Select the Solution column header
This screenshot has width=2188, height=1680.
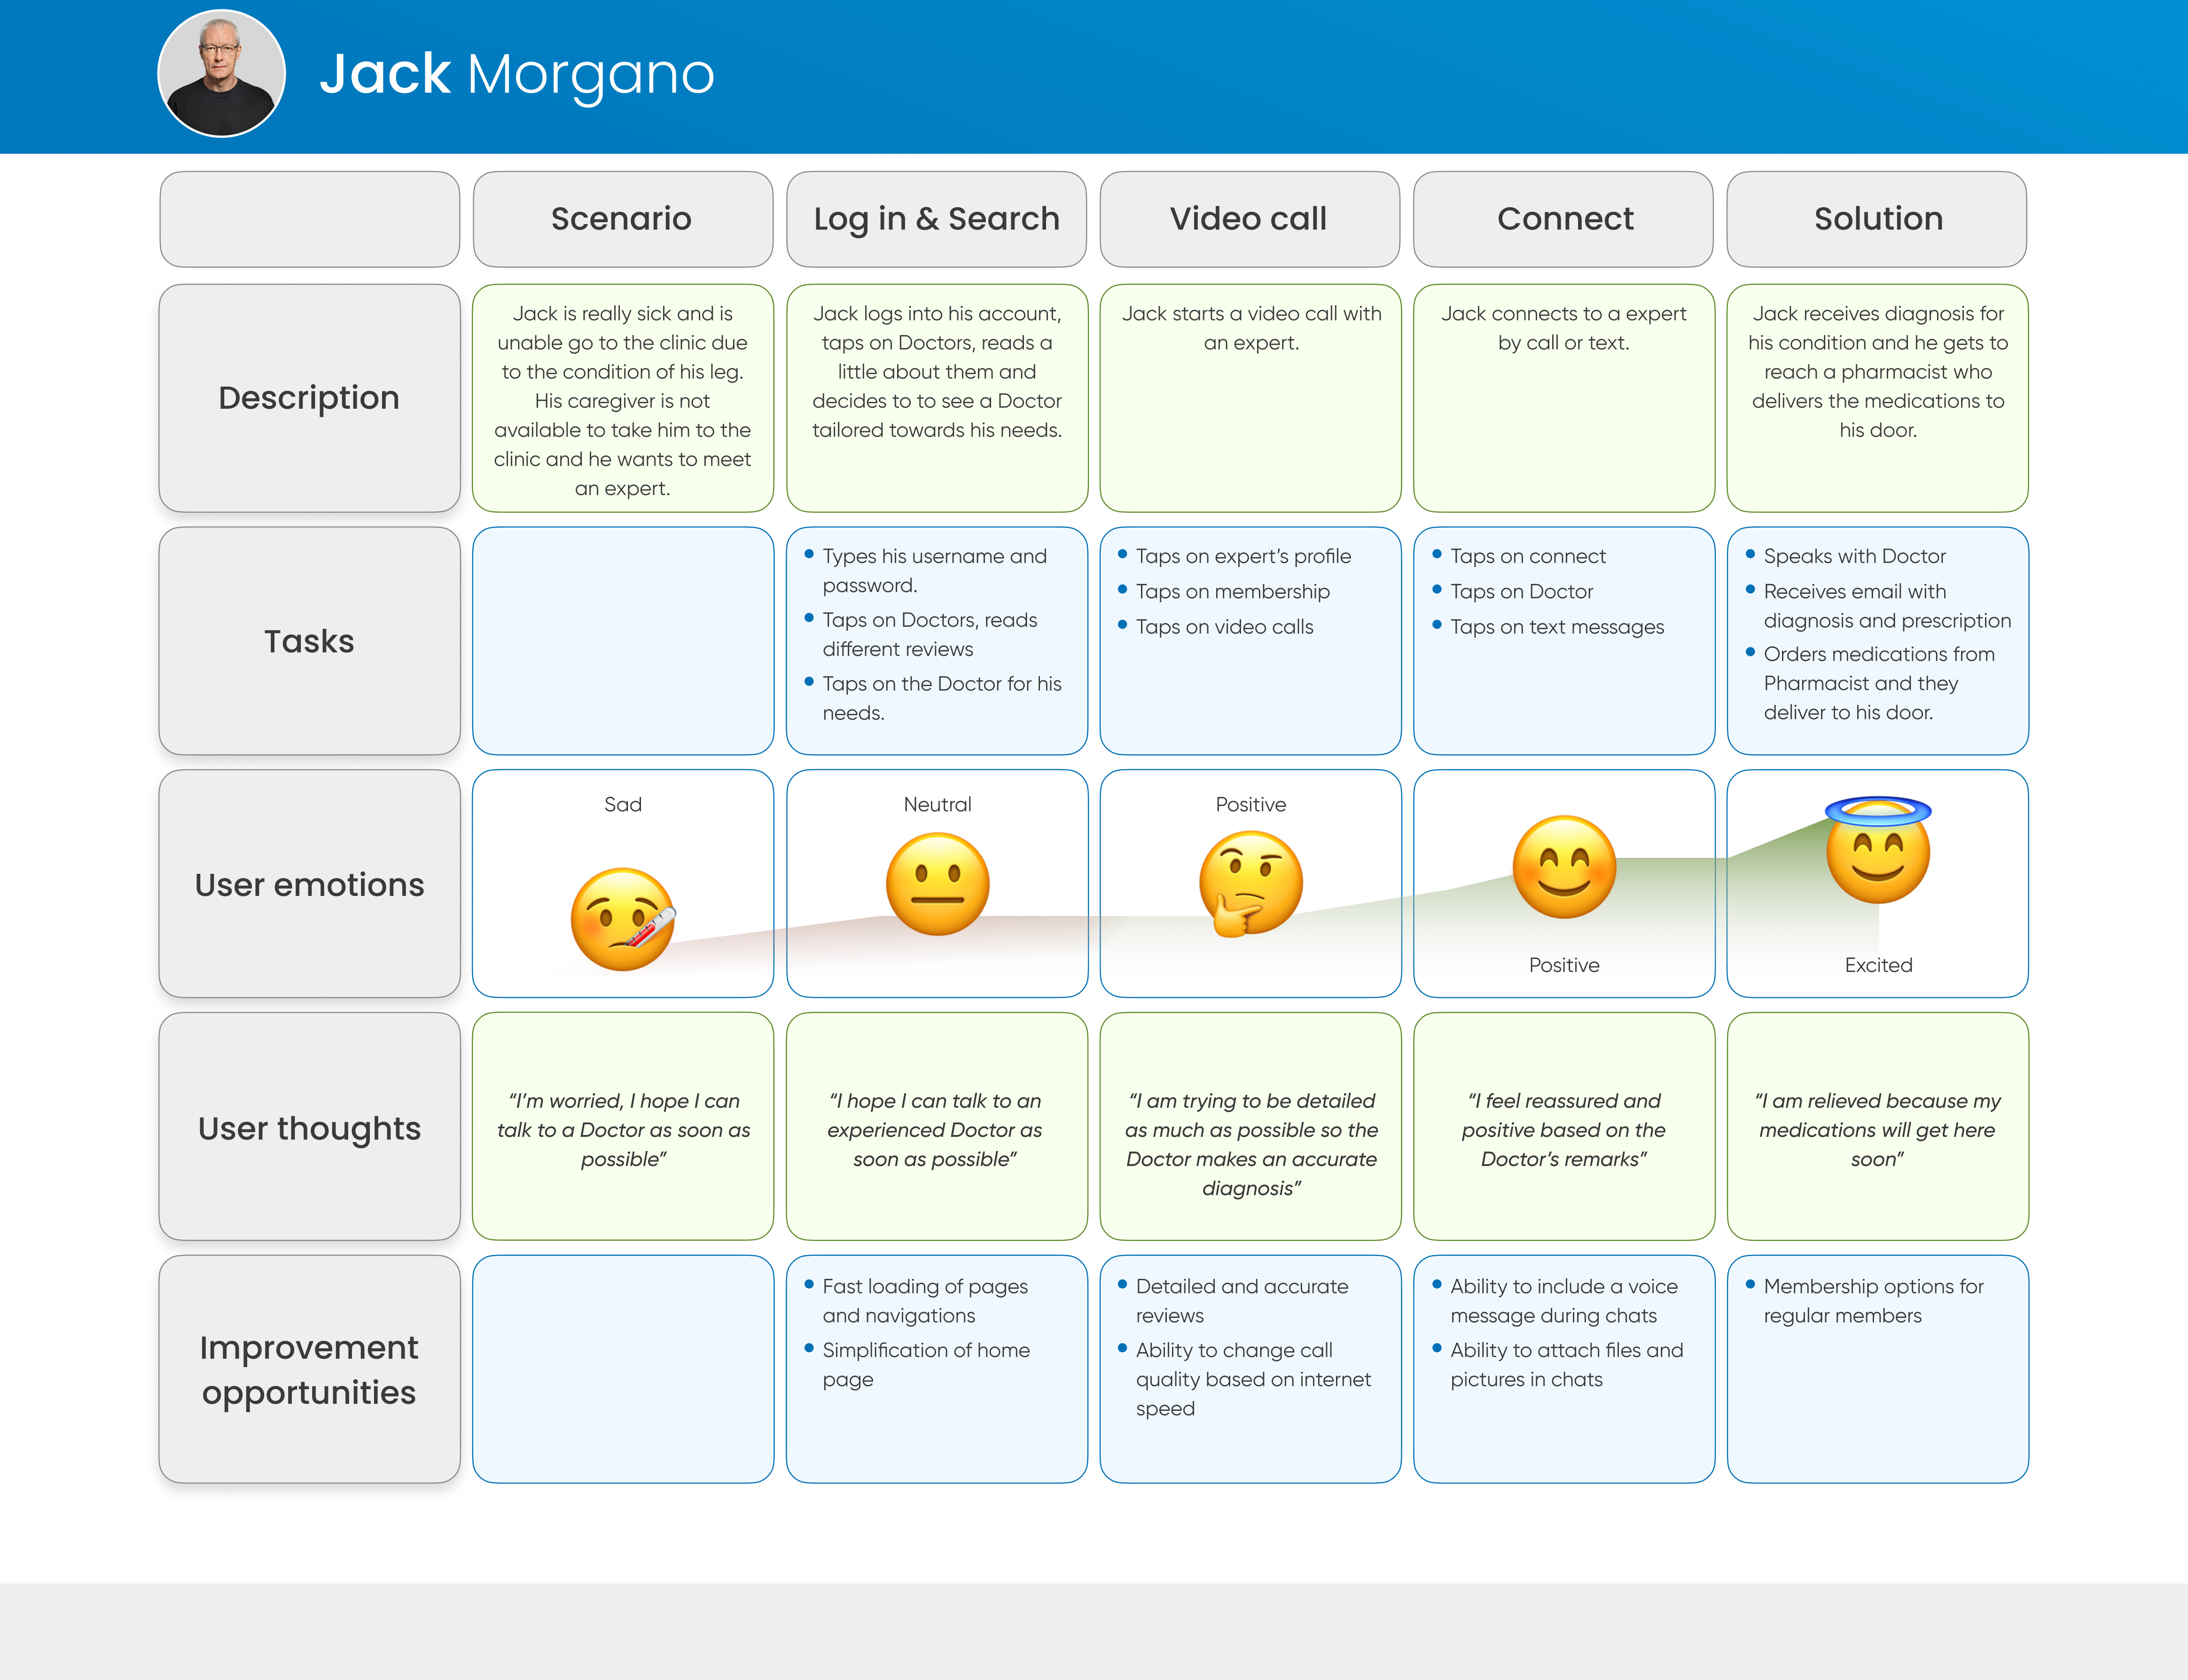click(x=1877, y=219)
